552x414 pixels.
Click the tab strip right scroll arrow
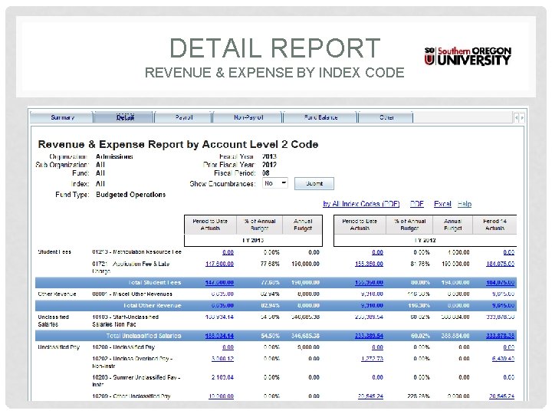tap(522, 117)
